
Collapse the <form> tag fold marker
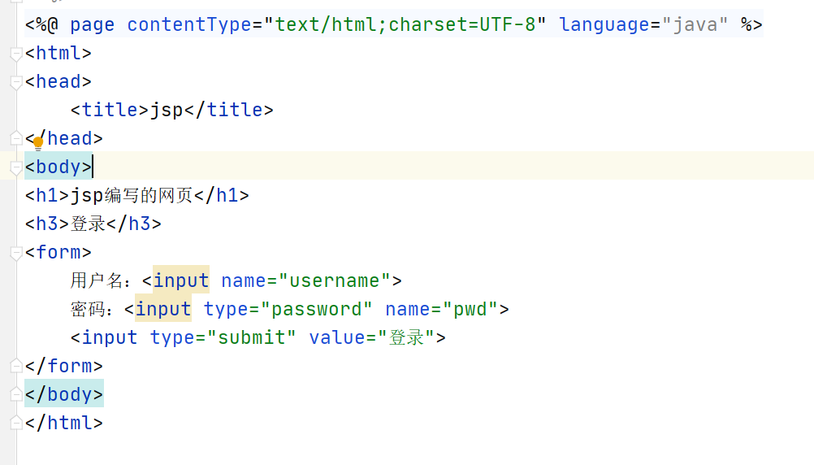pos(16,253)
